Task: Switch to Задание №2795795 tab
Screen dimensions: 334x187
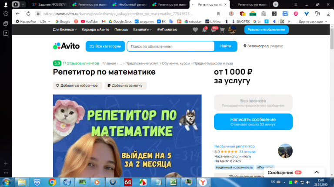Action: (x=50, y=4)
